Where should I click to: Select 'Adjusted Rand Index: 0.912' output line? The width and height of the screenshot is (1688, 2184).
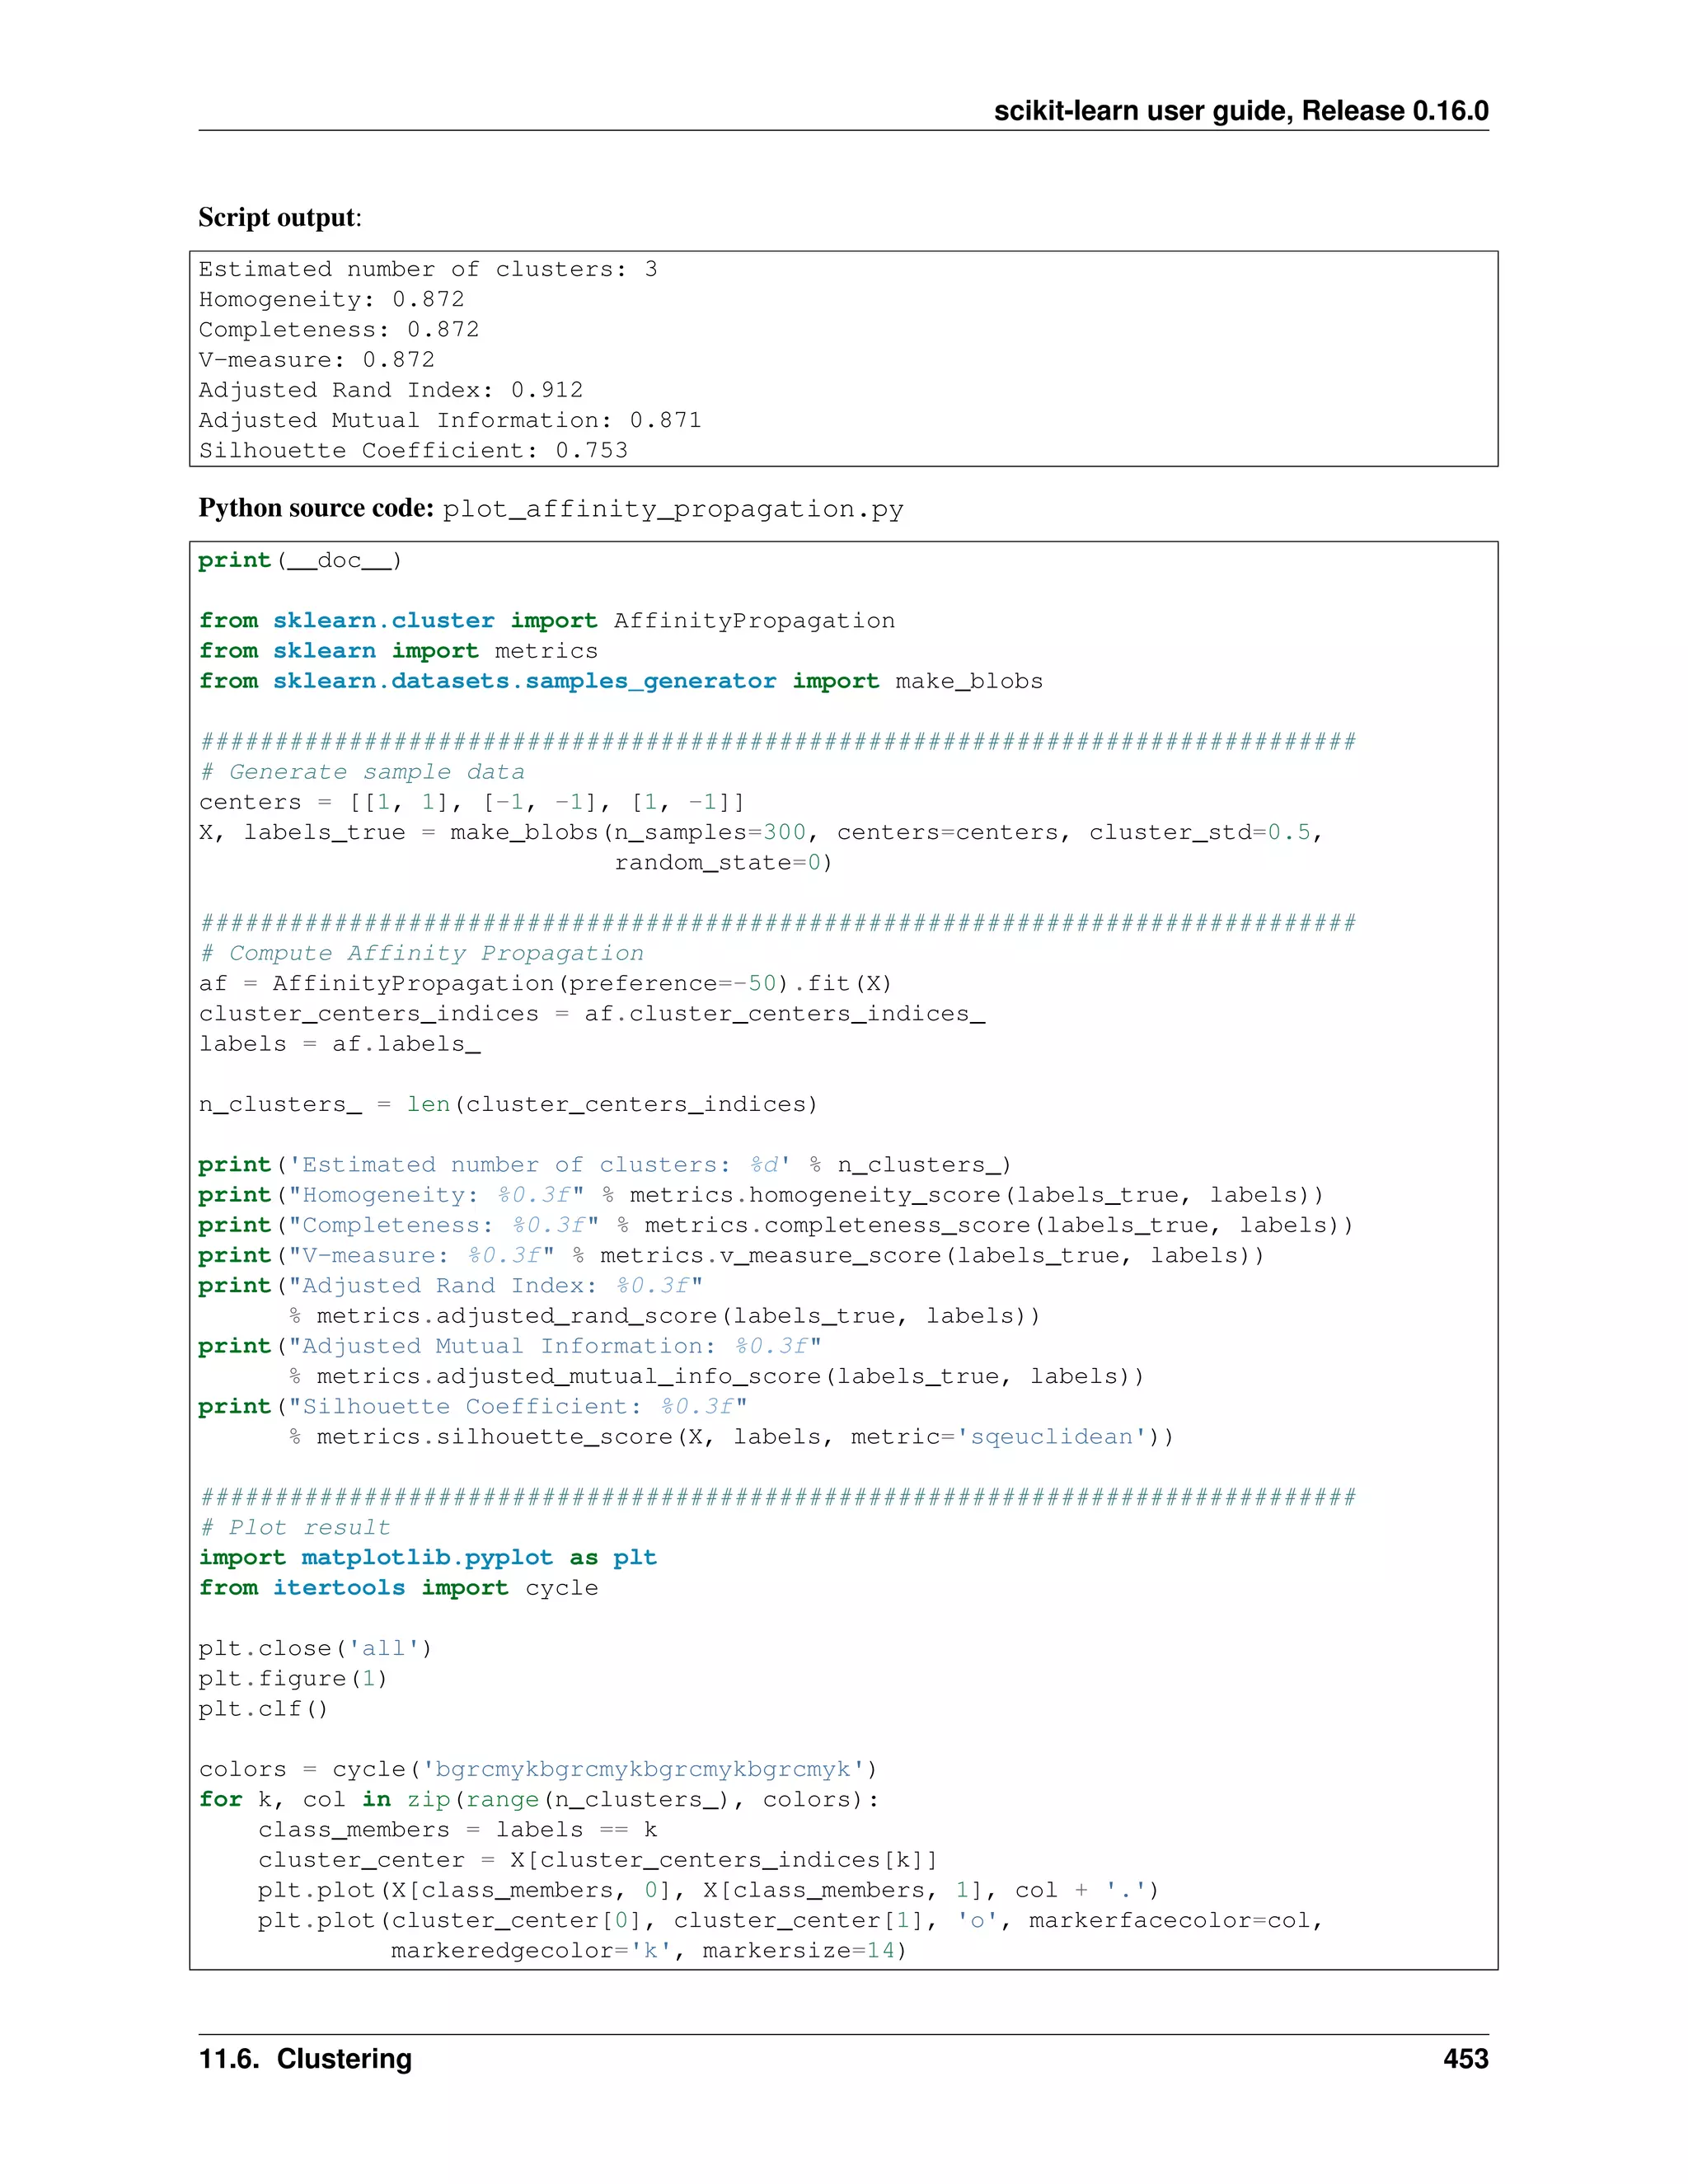pyautogui.click(x=391, y=389)
